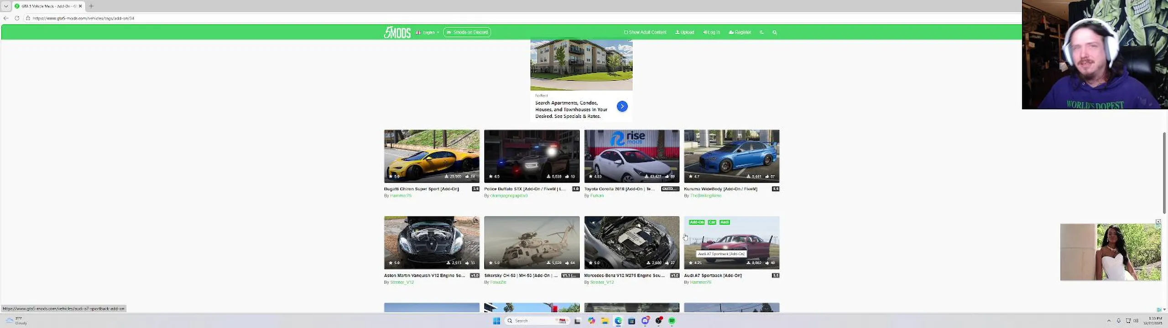The height and width of the screenshot is (328, 1168).
Task: Toggle the Show Adult Content checkbox
Action: (626, 32)
